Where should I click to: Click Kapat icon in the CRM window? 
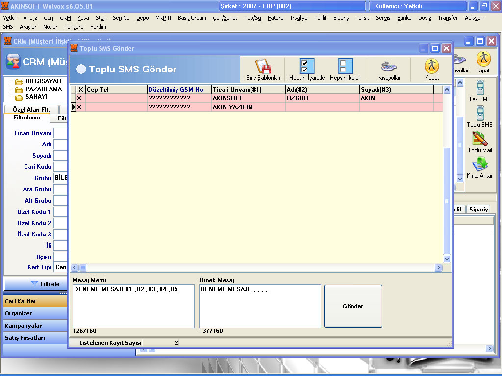(x=483, y=62)
